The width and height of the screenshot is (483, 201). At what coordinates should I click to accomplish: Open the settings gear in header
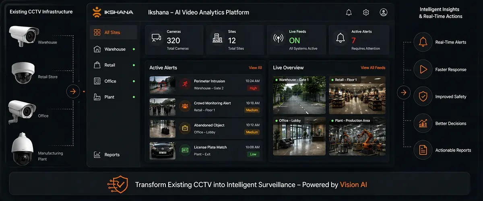366,12
